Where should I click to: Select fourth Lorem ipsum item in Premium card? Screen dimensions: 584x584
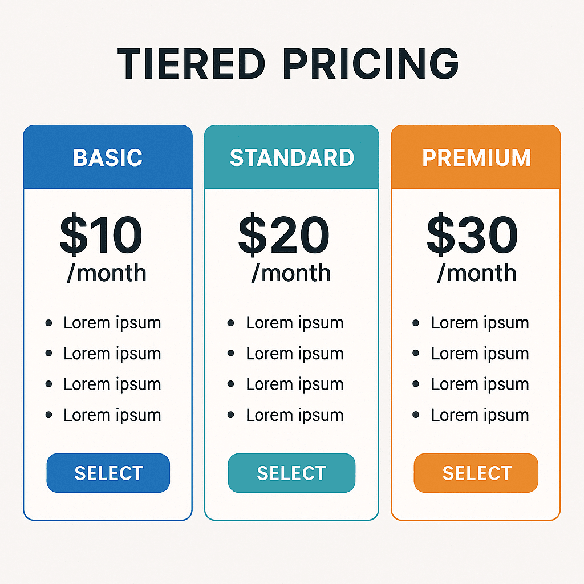click(x=480, y=415)
